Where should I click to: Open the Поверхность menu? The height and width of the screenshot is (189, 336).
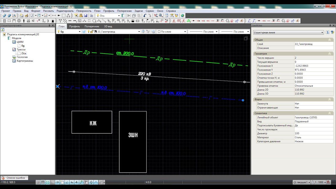click(x=84, y=11)
